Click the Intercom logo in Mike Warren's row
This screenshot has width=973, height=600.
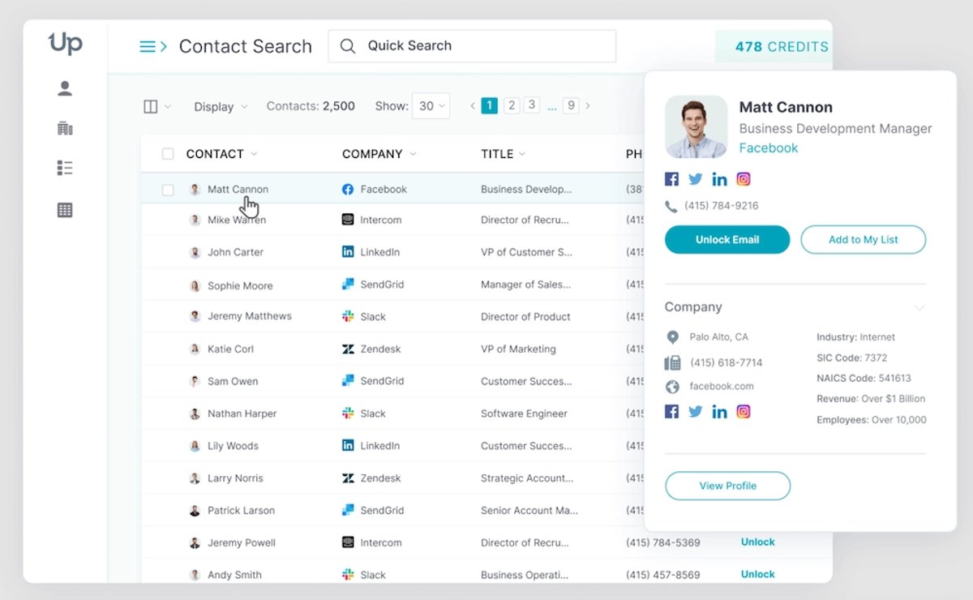348,220
